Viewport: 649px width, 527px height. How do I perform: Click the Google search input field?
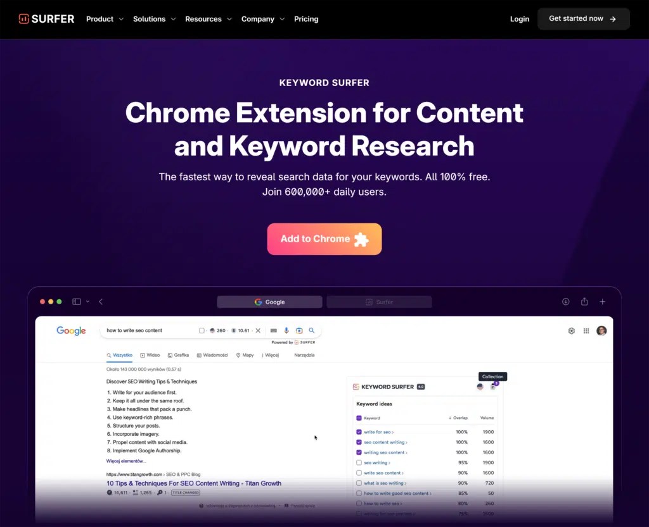click(149, 330)
